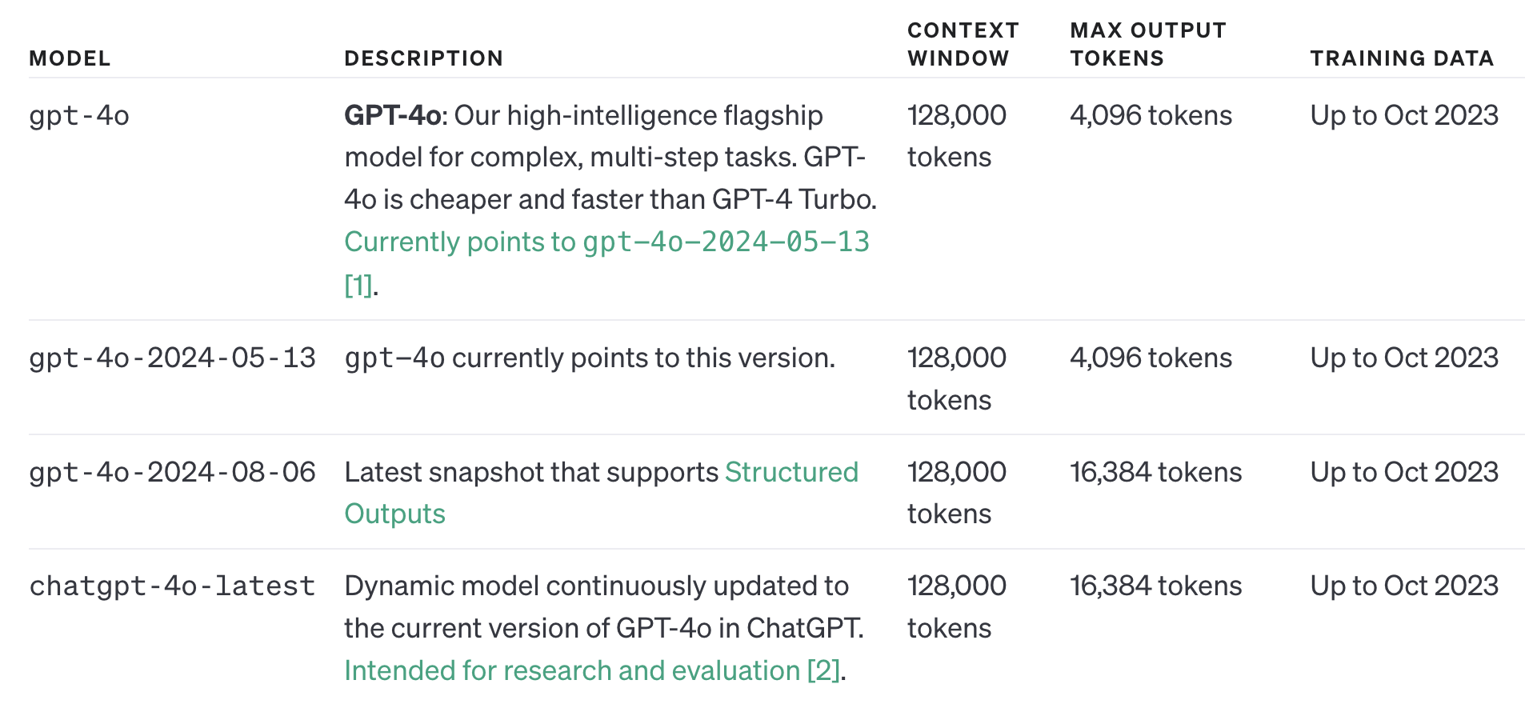The height and width of the screenshot is (712, 1525).
Task: Click the DESCRIPTION column header
Action: coord(424,58)
